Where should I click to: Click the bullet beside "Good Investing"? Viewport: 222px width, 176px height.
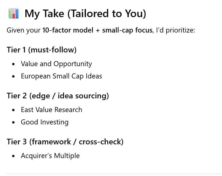pyautogui.click(x=14, y=122)
